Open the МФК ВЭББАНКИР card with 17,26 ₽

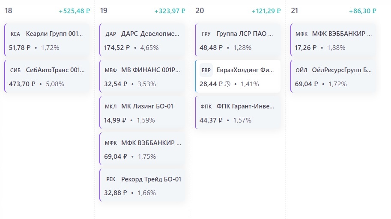coord(333,40)
